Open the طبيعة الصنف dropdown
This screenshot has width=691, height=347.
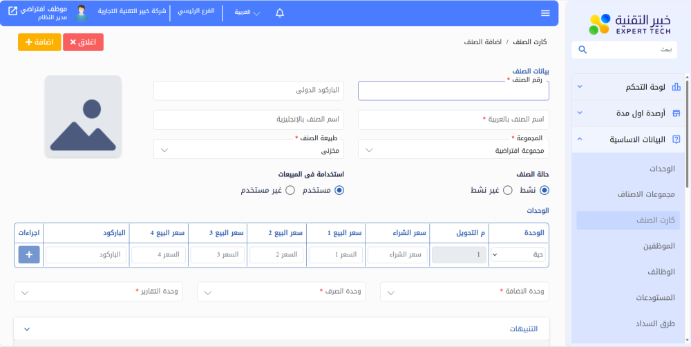pyautogui.click(x=248, y=150)
